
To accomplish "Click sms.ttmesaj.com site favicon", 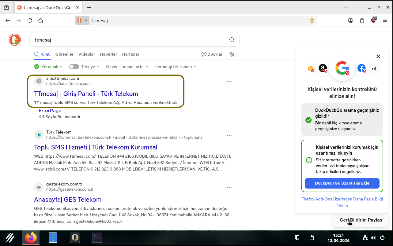I will [x=39, y=81].
